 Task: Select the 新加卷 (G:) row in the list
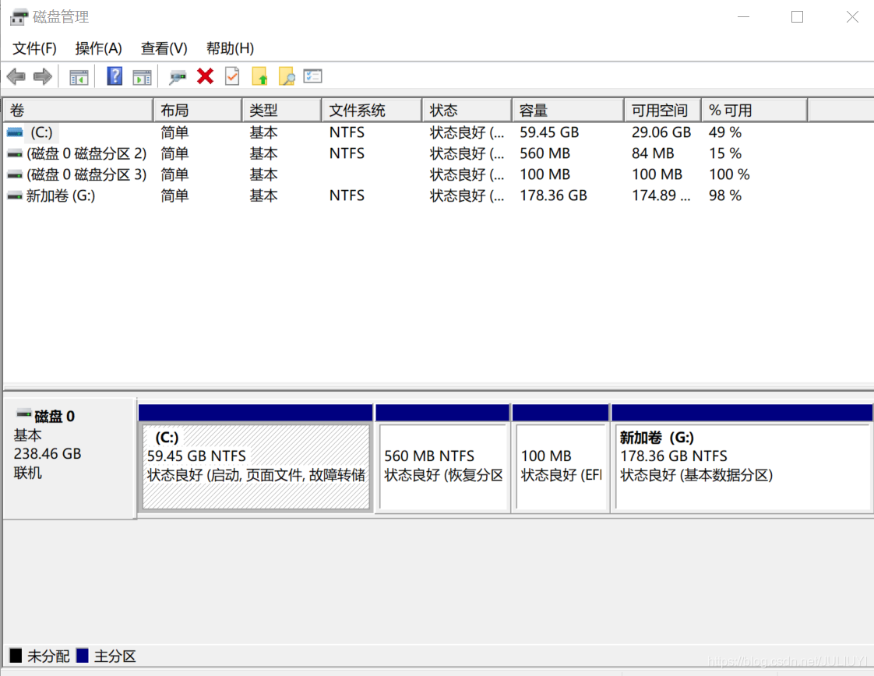coord(407,196)
